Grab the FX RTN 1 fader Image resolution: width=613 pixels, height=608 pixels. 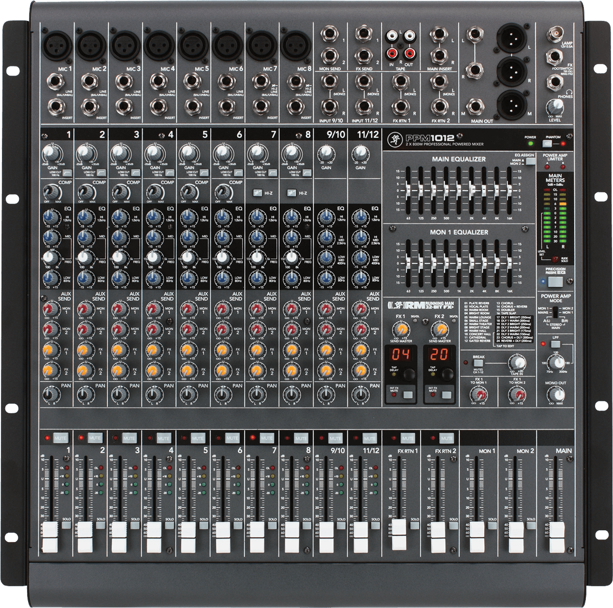[x=399, y=535]
